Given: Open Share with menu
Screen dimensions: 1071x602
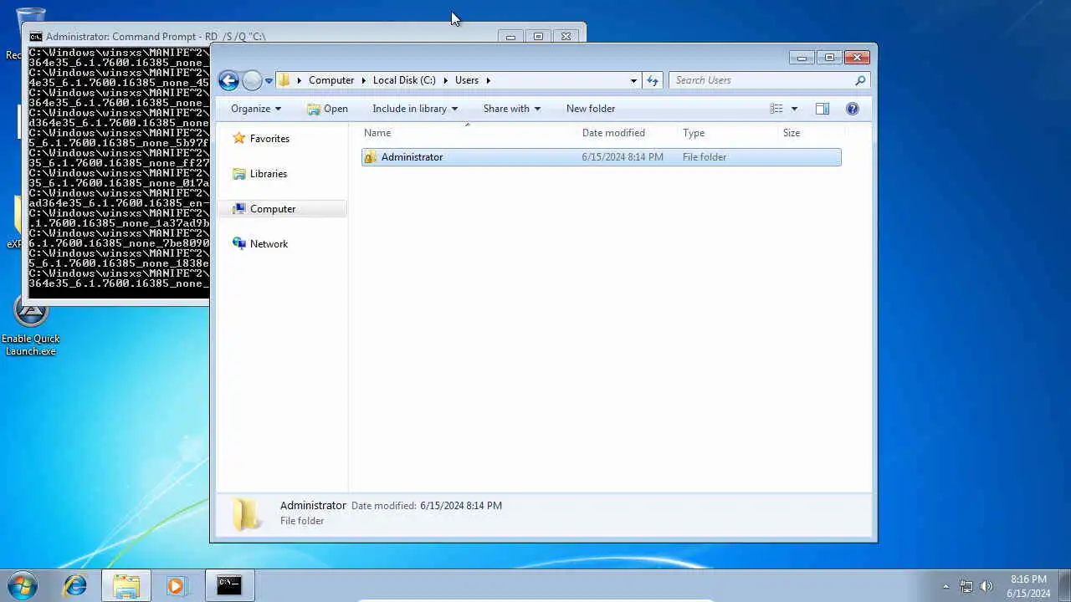Looking at the screenshot, I should (512, 109).
